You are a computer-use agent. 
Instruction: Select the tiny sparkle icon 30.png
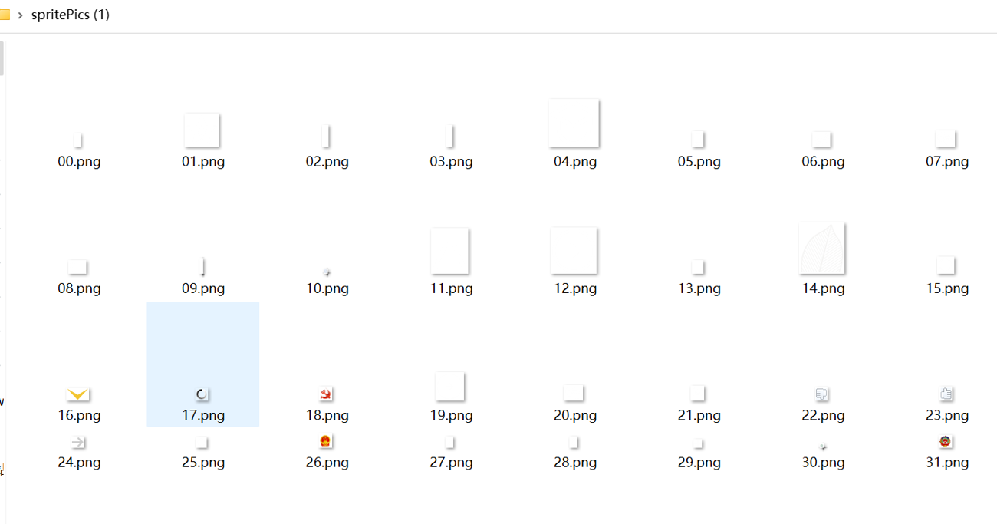823,446
